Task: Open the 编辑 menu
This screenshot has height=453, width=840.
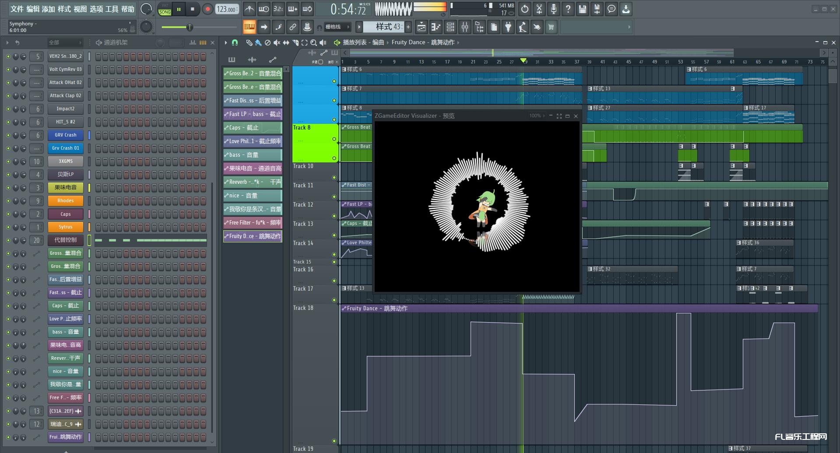Action: pyautogui.click(x=33, y=9)
